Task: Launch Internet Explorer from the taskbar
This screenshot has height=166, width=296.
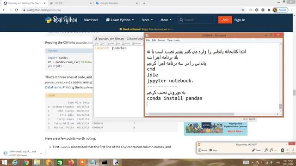Action: [15, 162]
